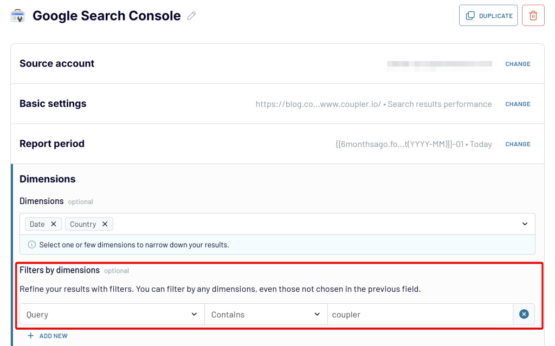Delete source with red trash icon
Image resolution: width=555 pixels, height=346 pixels.
point(533,16)
